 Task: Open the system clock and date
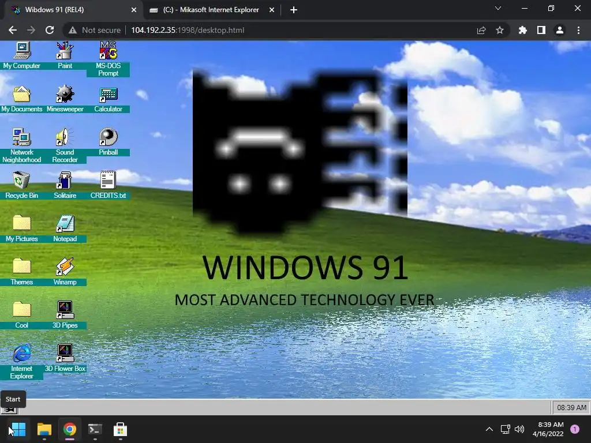548,429
